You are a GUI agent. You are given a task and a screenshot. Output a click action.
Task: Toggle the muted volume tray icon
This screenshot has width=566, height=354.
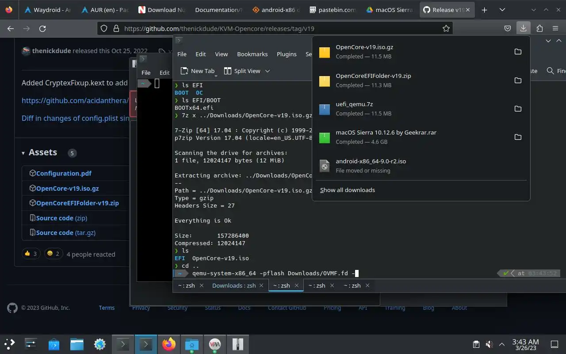[x=489, y=344]
